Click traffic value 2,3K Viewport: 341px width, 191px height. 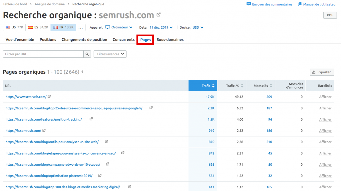[211, 108]
